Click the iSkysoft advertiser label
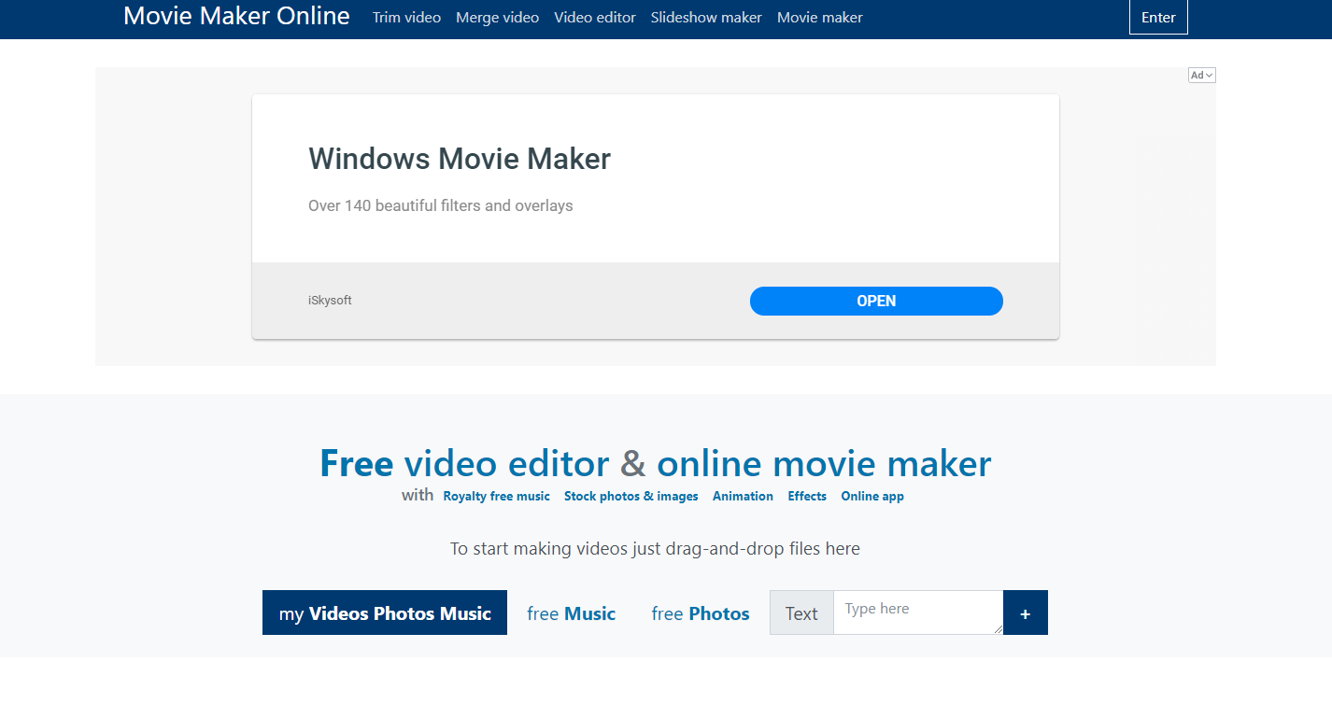Screen dimensions: 1332x718 click(x=330, y=301)
